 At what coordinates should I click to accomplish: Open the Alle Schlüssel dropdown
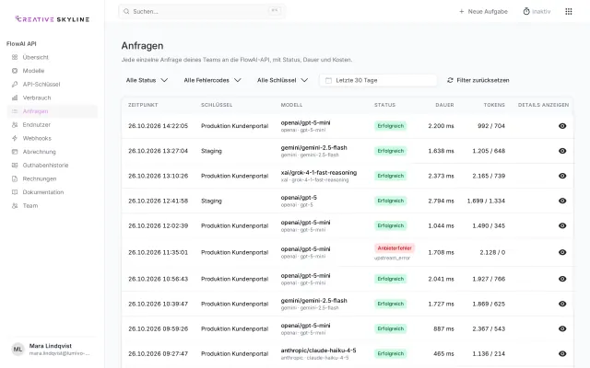click(x=282, y=80)
